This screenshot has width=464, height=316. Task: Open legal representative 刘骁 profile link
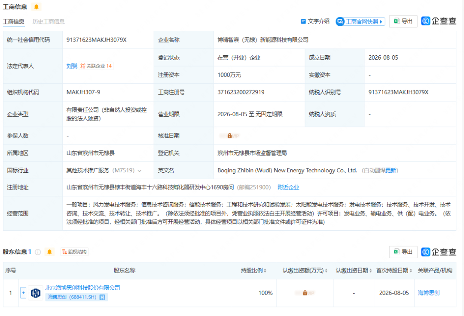(x=72, y=66)
